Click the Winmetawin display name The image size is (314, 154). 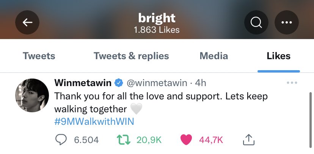pyautogui.click(x=83, y=83)
